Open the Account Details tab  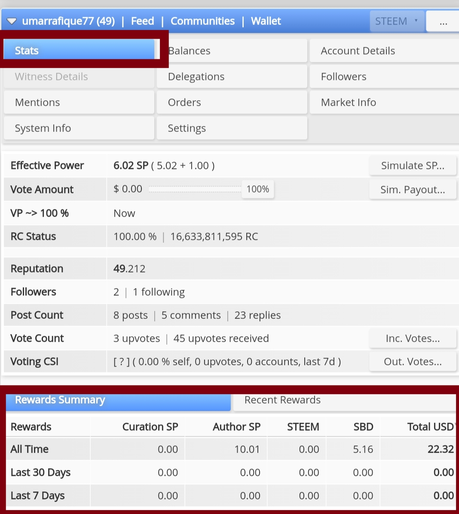[x=384, y=51]
